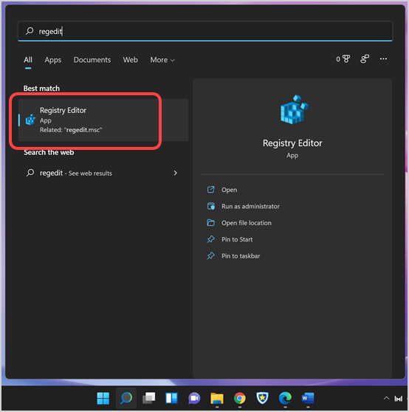Viewport: 409px width, 412px height.
Task: Click the account connection icon in the search header
Action: coord(365,59)
